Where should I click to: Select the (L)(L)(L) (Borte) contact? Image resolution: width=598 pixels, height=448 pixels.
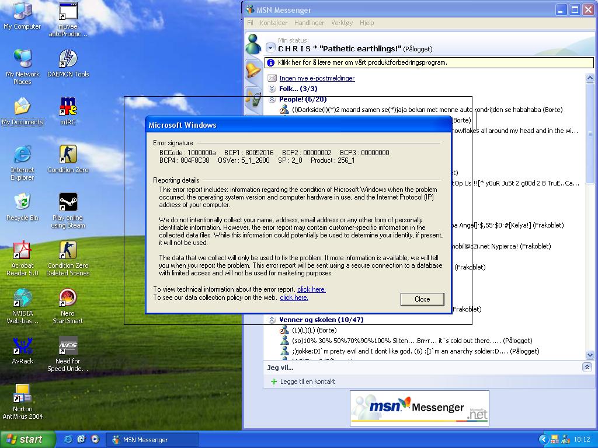(308, 330)
